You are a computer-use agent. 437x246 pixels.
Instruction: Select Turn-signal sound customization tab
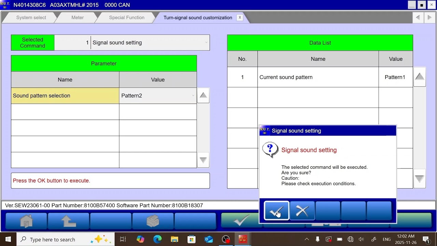(198, 17)
